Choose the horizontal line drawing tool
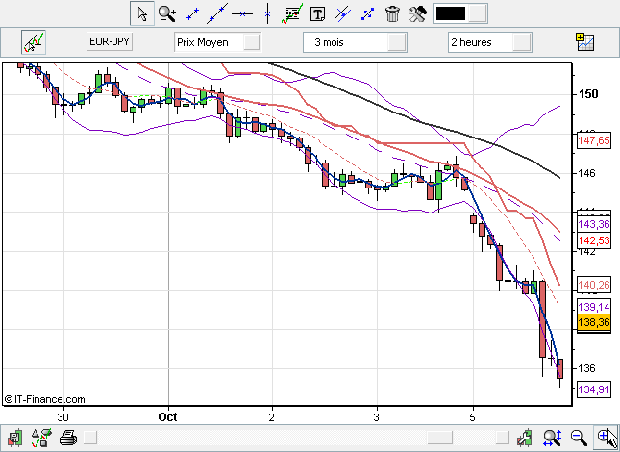620x452 pixels. pyautogui.click(x=242, y=13)
